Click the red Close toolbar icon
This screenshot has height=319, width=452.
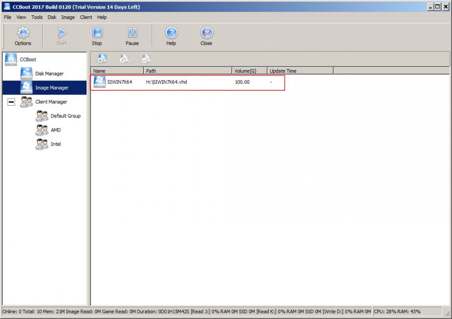[207, 33]
